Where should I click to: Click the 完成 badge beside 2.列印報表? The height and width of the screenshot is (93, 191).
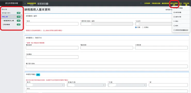tap(19, 24)
